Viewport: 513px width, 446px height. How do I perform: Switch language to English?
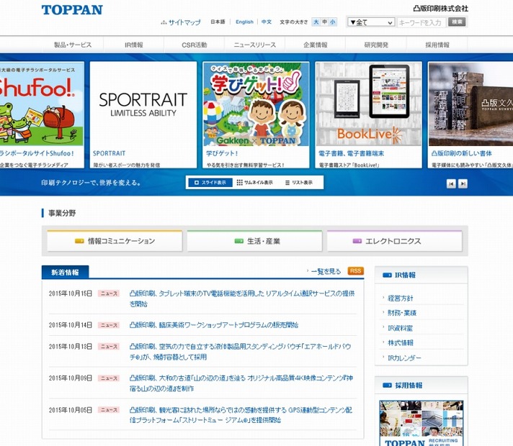[244, 22]
